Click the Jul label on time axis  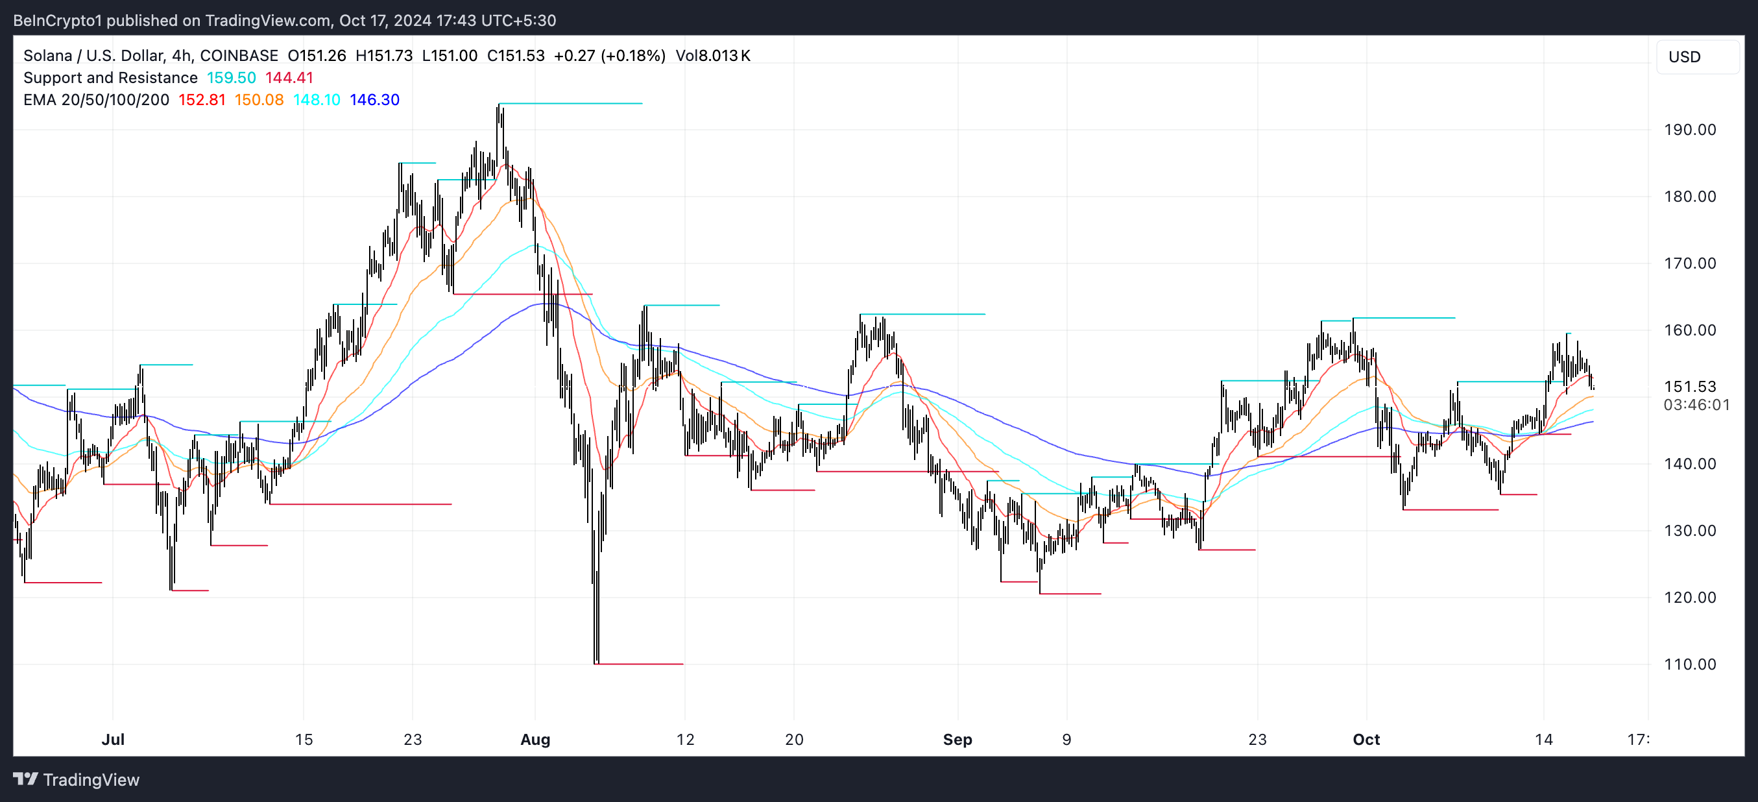coord(113,739)
